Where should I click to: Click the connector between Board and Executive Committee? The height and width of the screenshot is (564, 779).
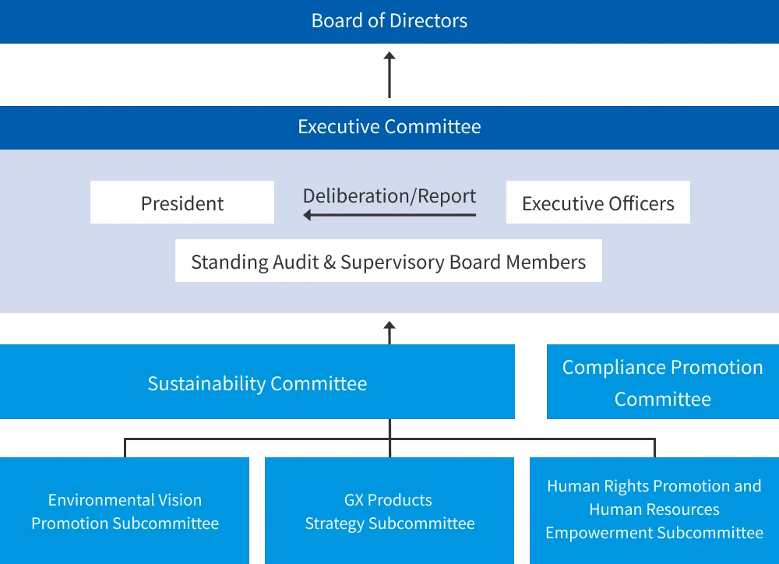pyautogui.click(x=389, y=76)
